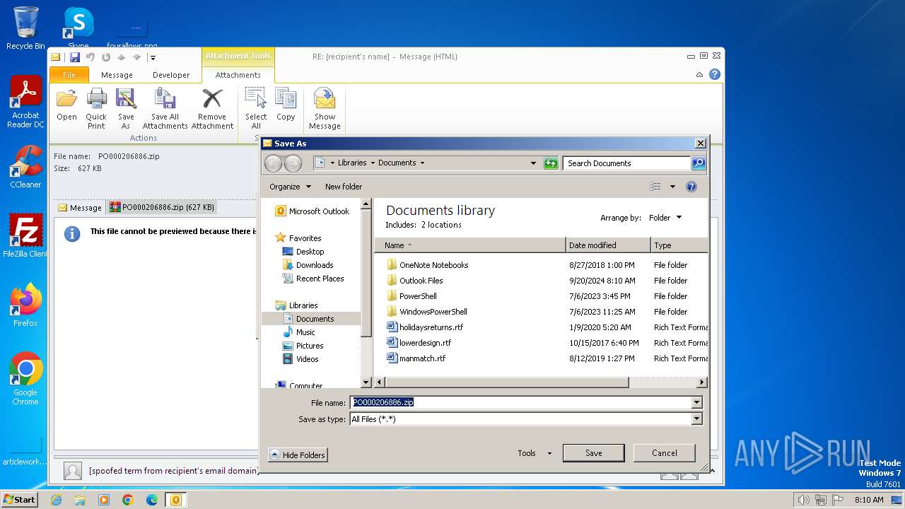Image resolution: width=905 pixels, height=509 pixels.
Task: Select Desktop in Favorites
Action: pos(303,252)
